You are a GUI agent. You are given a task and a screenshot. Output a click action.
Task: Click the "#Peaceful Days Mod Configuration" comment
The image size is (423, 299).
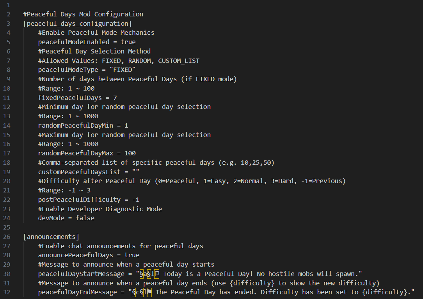83,14
